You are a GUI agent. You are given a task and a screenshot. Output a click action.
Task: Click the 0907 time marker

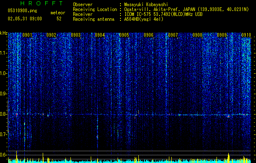(173, 35)
